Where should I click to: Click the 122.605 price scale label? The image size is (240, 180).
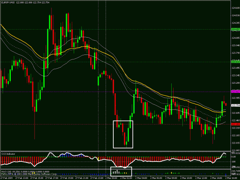236,113
